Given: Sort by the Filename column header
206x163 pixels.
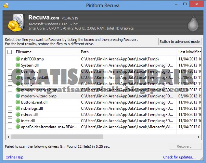Looking at the screenshot, I should pyautogui.click(x=46, y=52).
